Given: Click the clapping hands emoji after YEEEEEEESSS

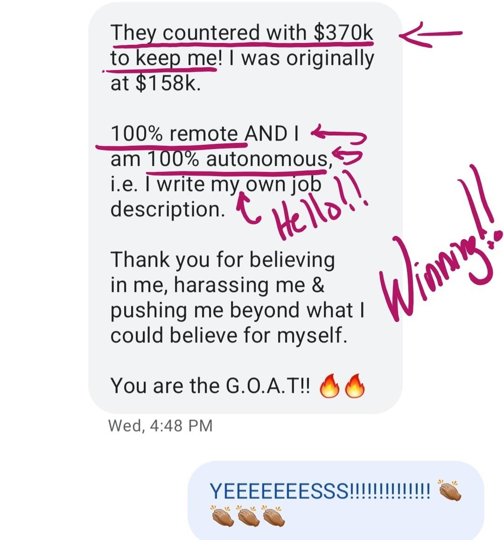Looking at the screenshot, I should tap(449, 490).
